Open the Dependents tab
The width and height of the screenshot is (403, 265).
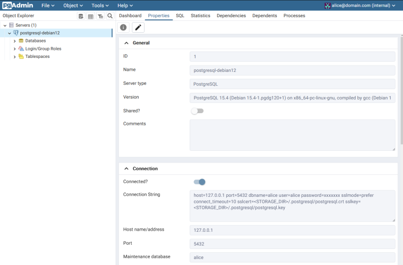pyautogui.click(x=264, y=16)
